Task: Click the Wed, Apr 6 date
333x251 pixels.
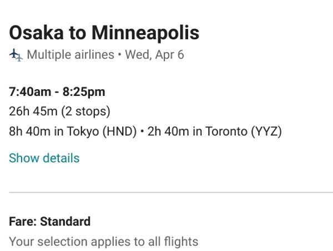Action: point(154,55)
